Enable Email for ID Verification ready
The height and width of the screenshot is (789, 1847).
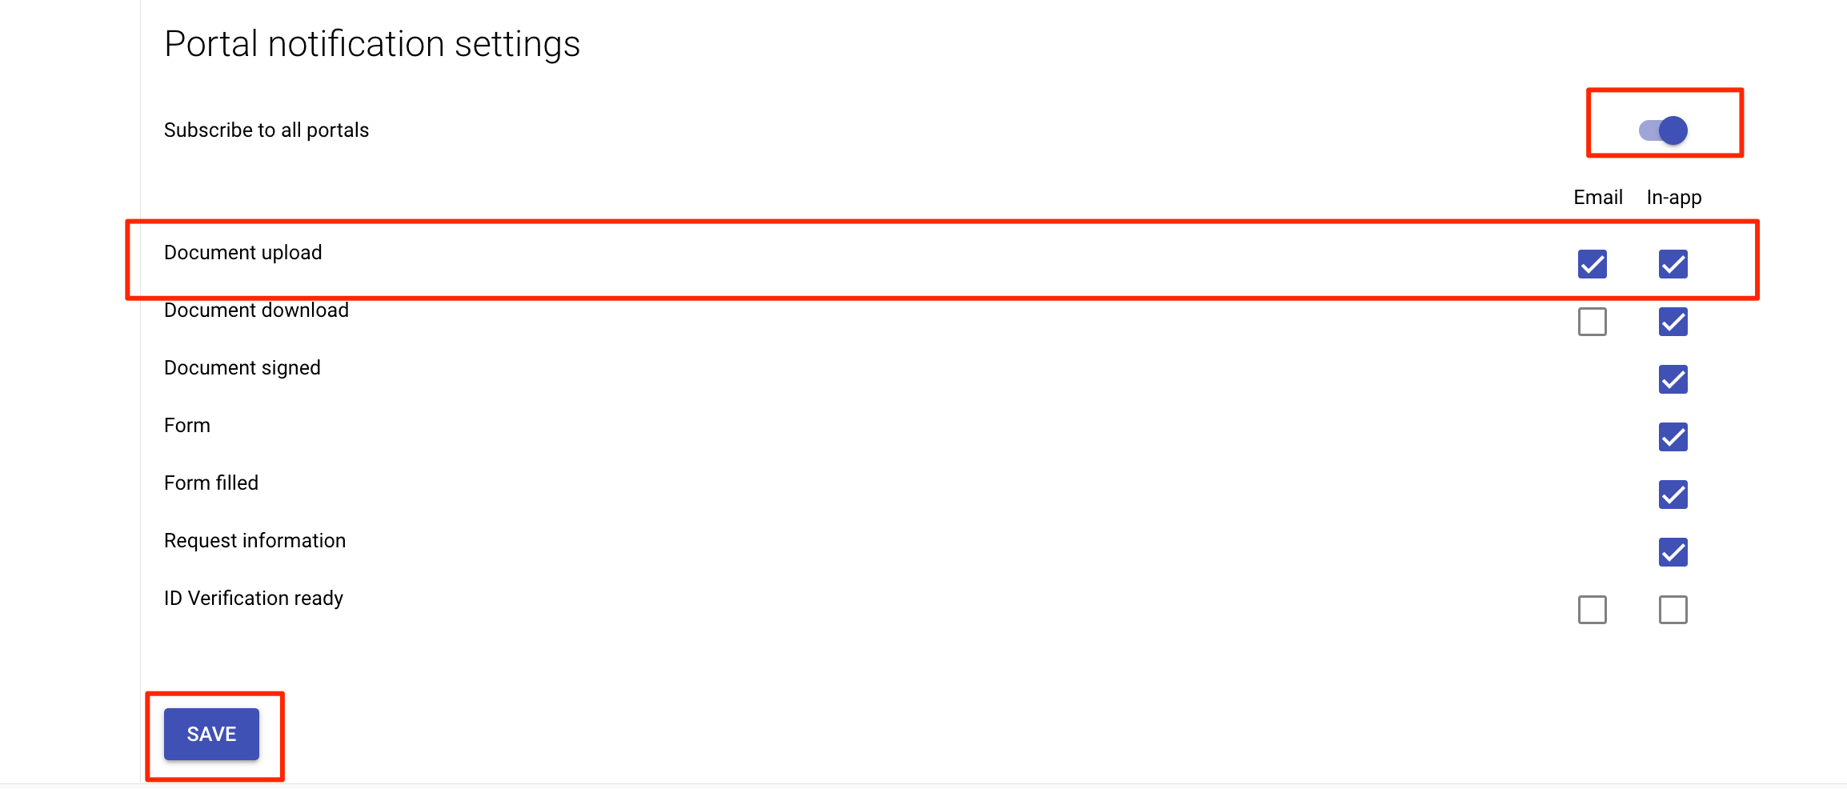point(1592,610)
